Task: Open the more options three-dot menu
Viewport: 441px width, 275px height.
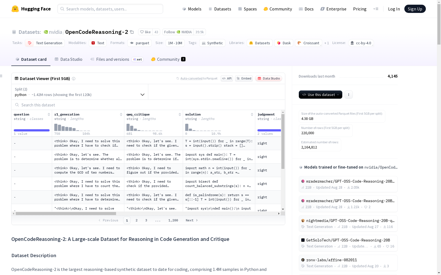Action: [349, 95]
